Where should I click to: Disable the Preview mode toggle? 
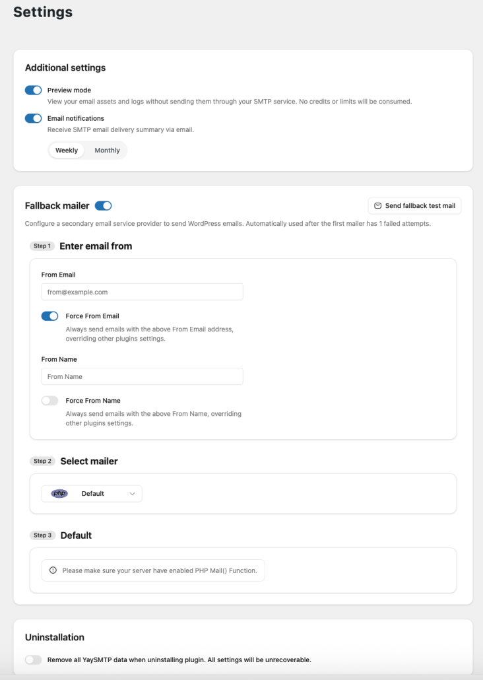pos(32,90)
